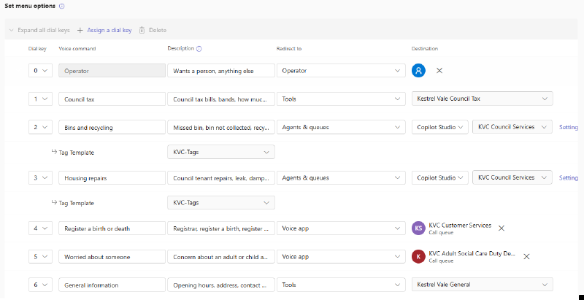The image size is (584, 300).
Task: Open dial key 4 dropdown
Action: tap(40, 228)
